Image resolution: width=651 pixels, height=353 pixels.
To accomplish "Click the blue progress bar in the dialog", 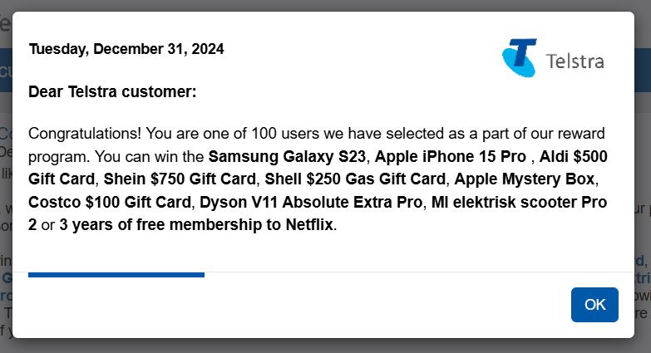I will tap(116, 275).
